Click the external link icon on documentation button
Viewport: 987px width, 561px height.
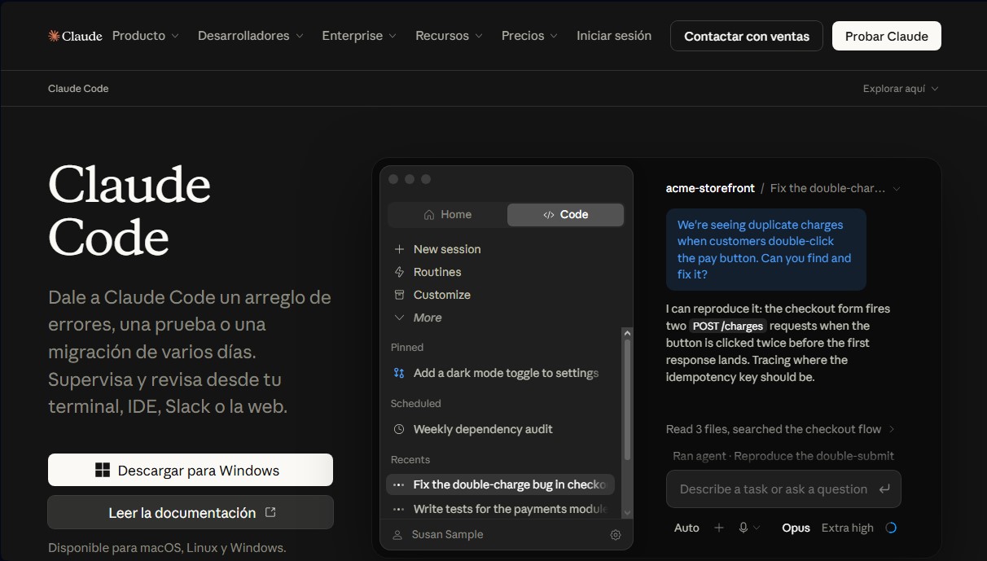[x=271, y=512]
